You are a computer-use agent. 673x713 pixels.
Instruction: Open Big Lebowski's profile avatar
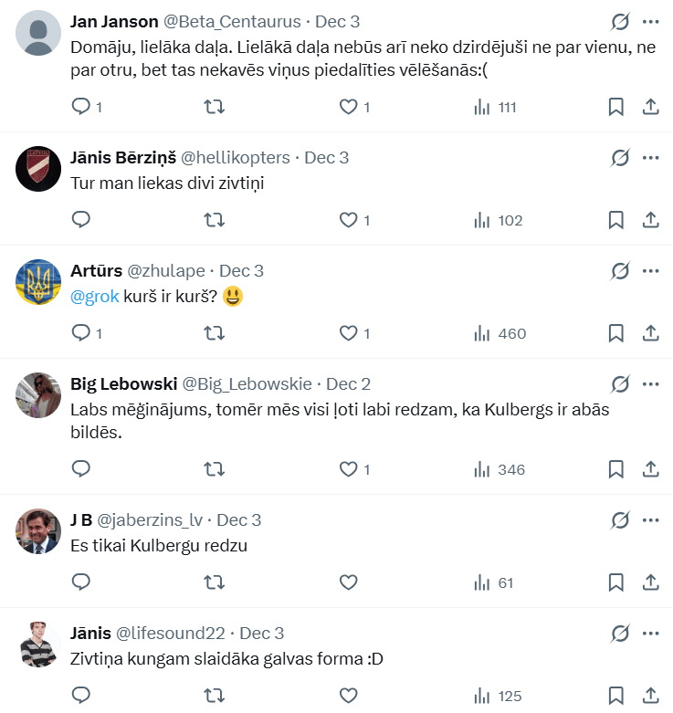(39, 395)
